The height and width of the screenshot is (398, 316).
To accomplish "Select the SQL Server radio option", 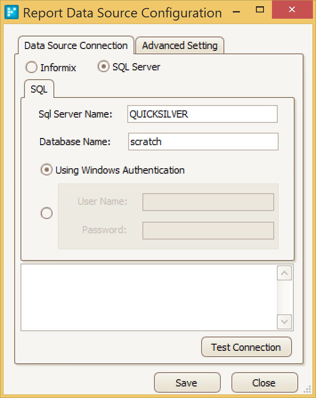I will 103,67.
